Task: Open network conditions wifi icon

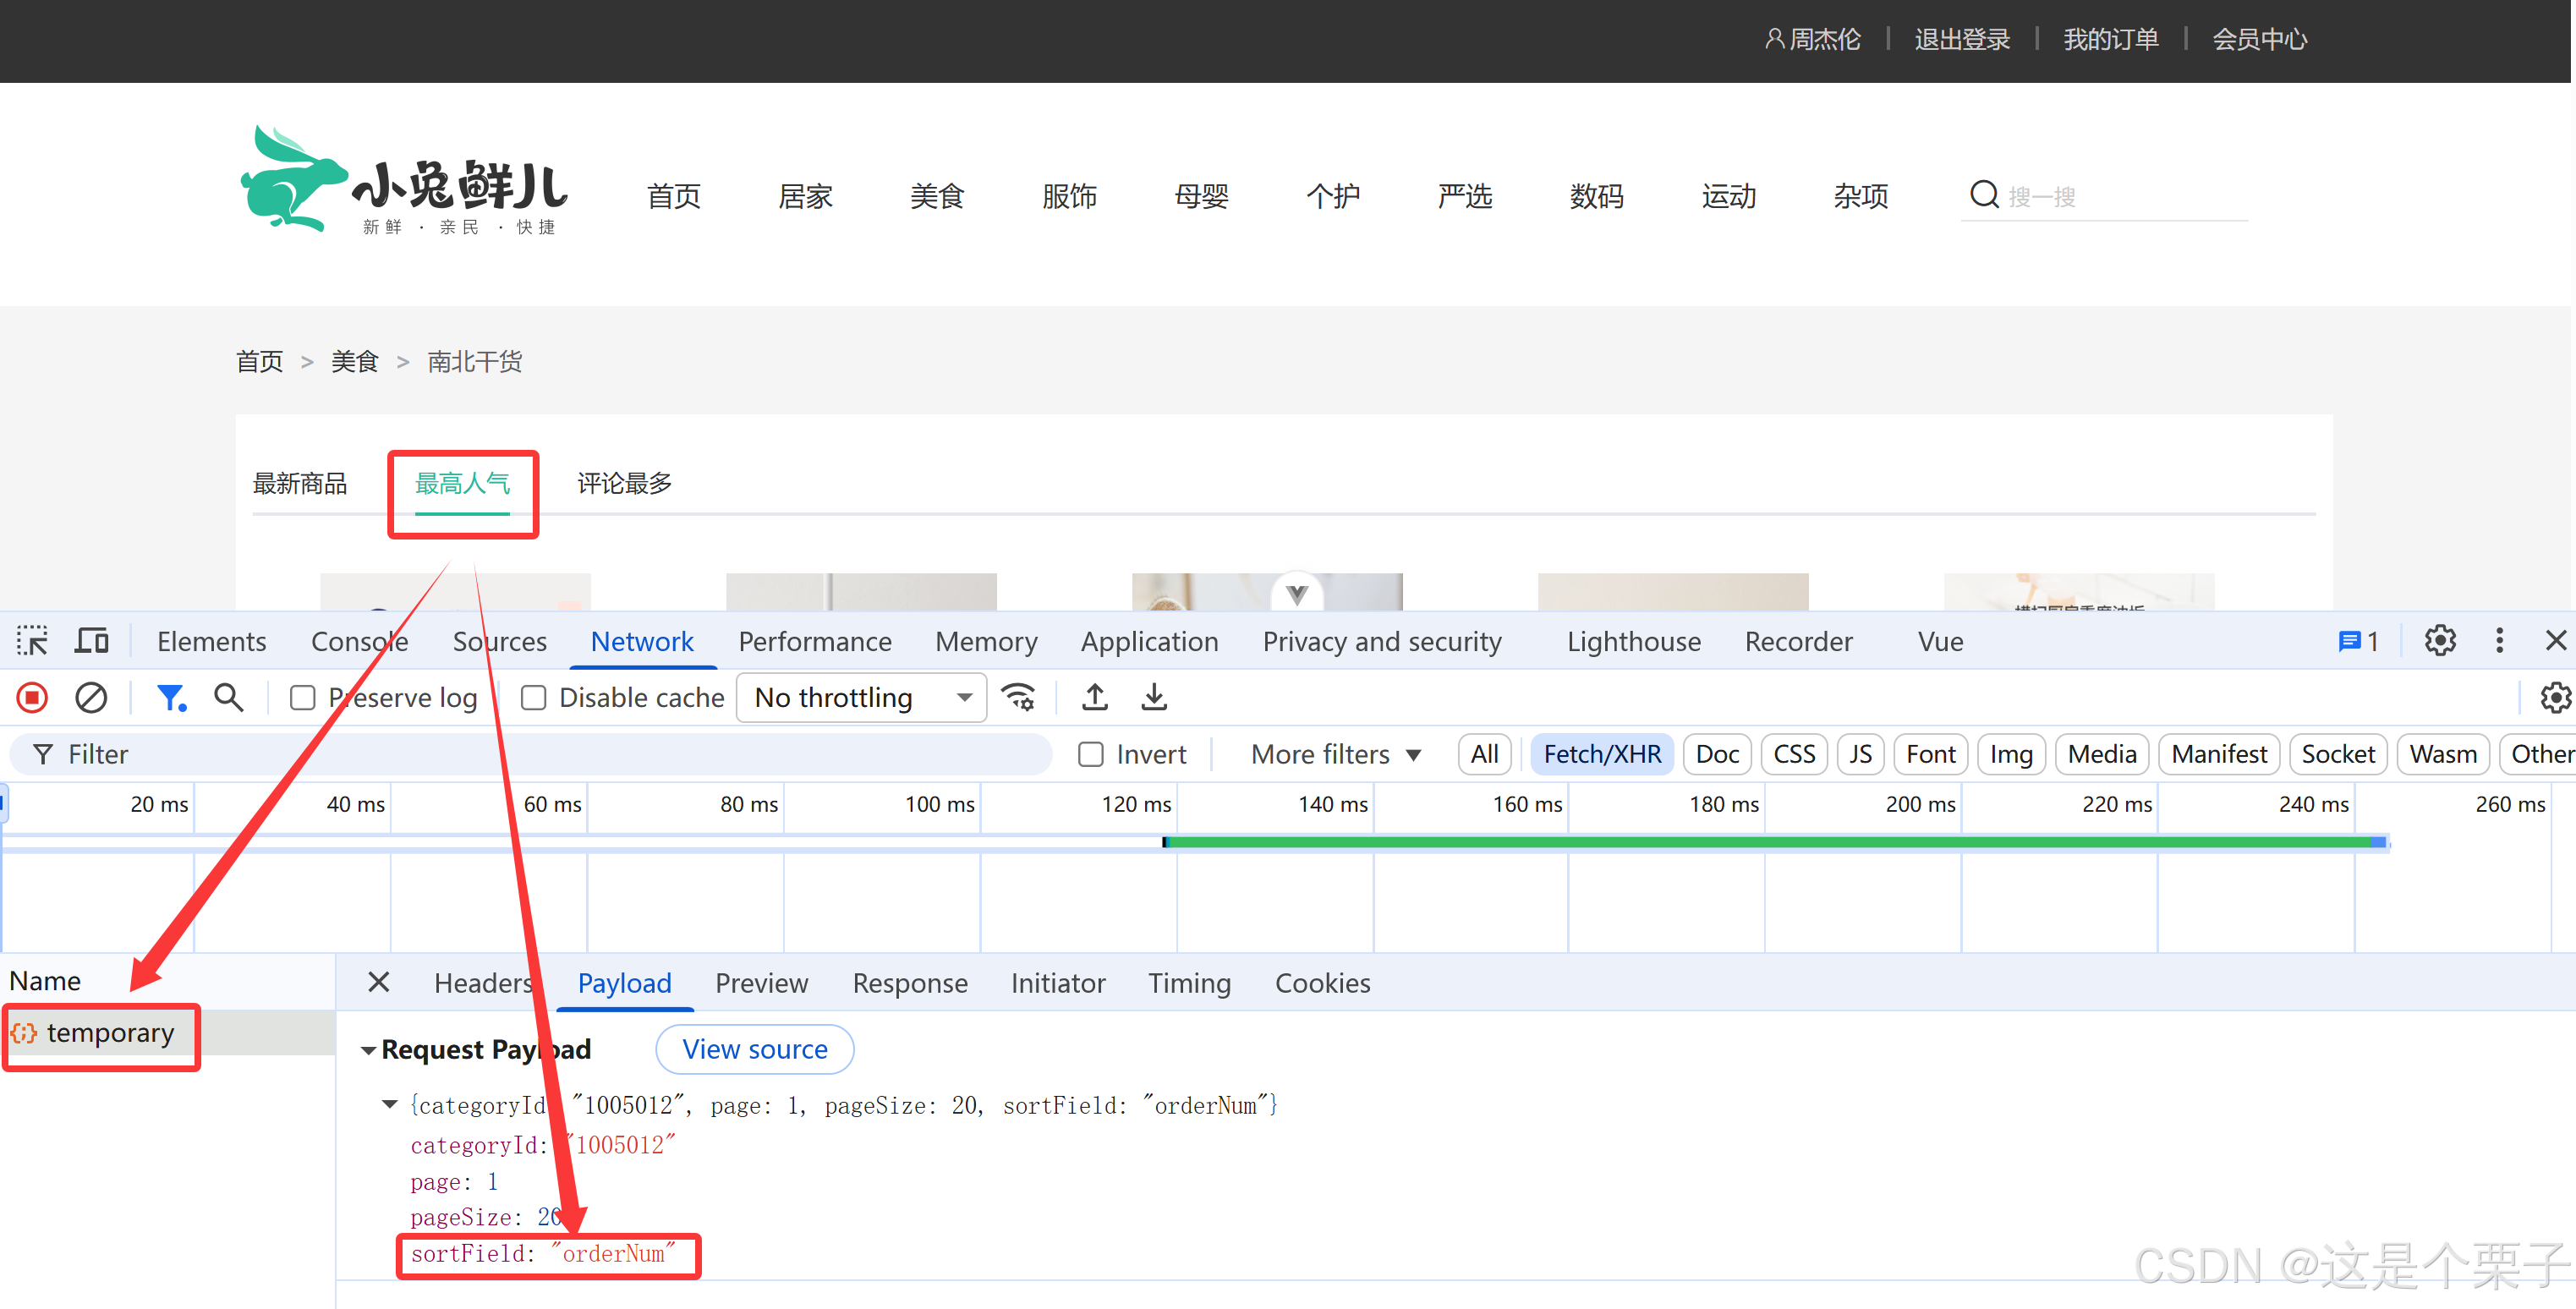Action: [1019, 697]
